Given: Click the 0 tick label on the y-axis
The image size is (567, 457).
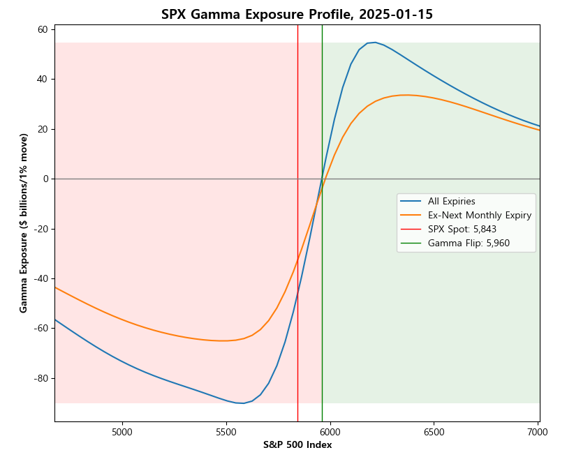Looking at the screenshot, I should 45,179.
